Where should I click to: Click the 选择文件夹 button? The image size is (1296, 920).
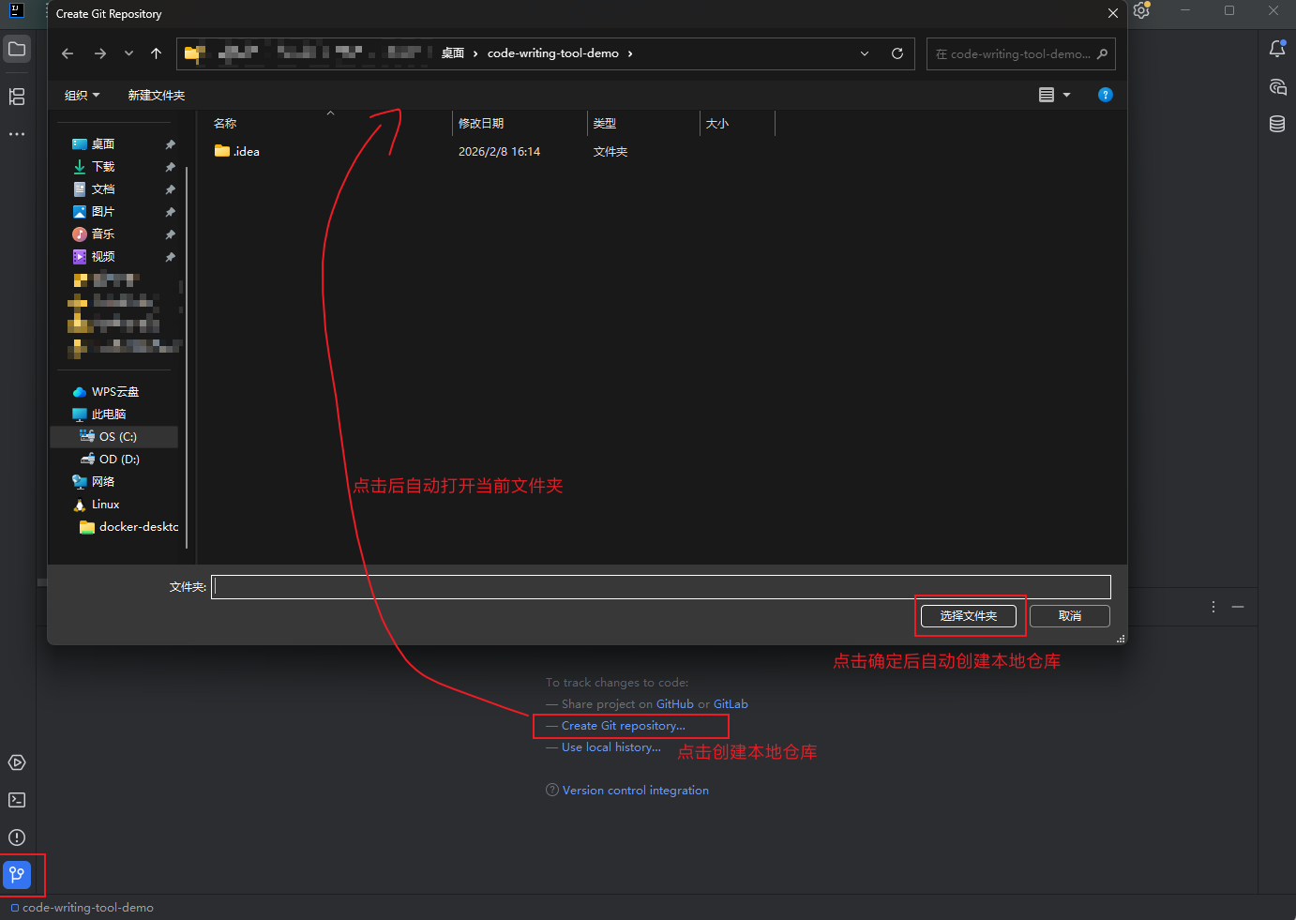tap(969, 615)
